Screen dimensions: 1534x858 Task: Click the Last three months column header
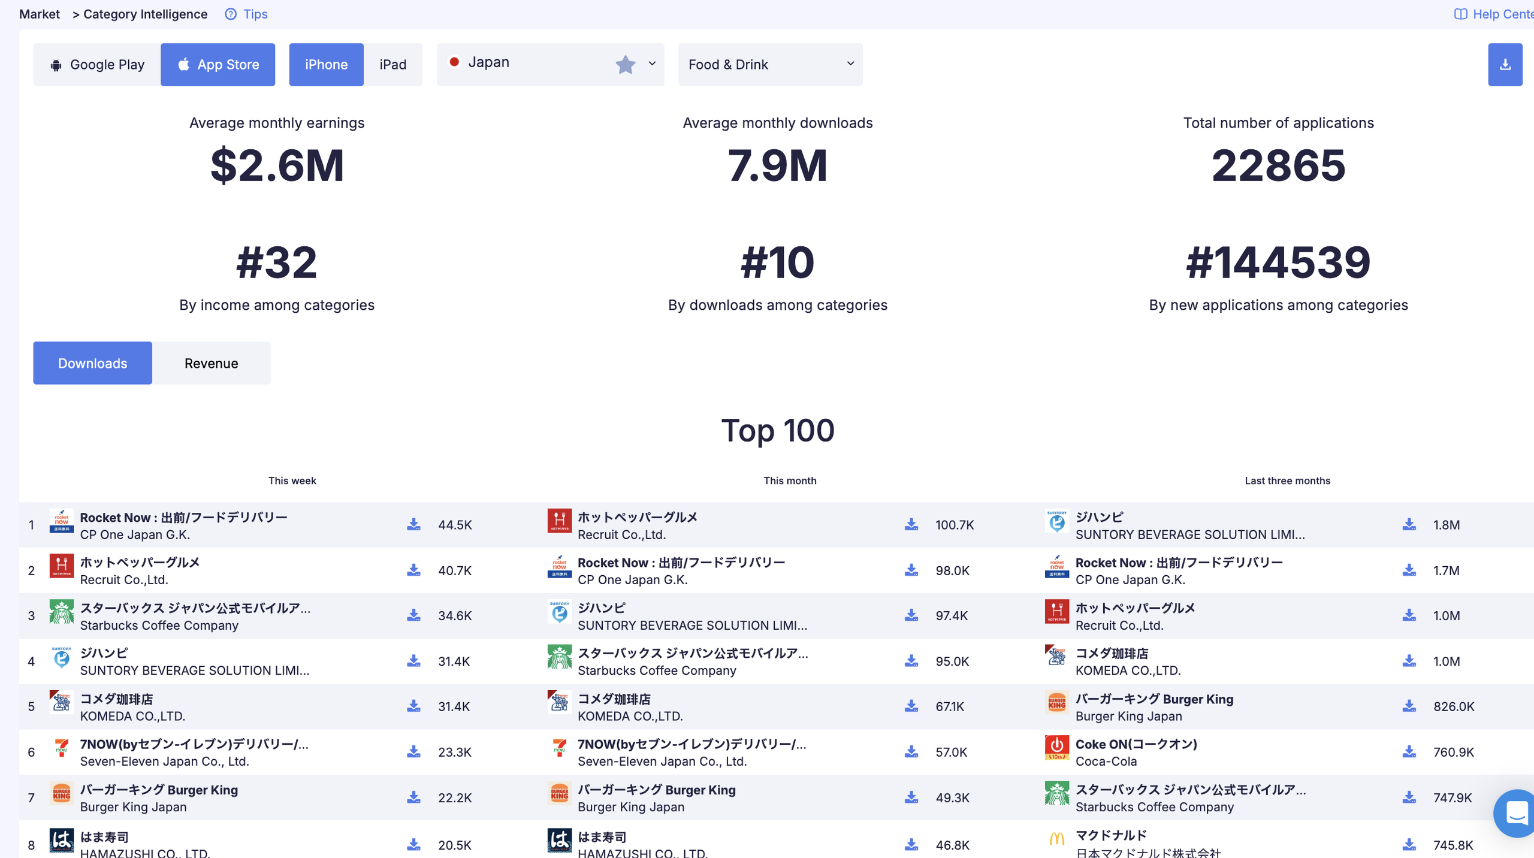click(x=1287, y=480)
